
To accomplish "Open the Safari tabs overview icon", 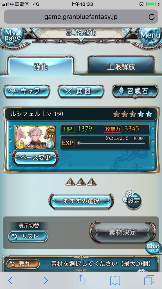I will click(x=149, y=281).
